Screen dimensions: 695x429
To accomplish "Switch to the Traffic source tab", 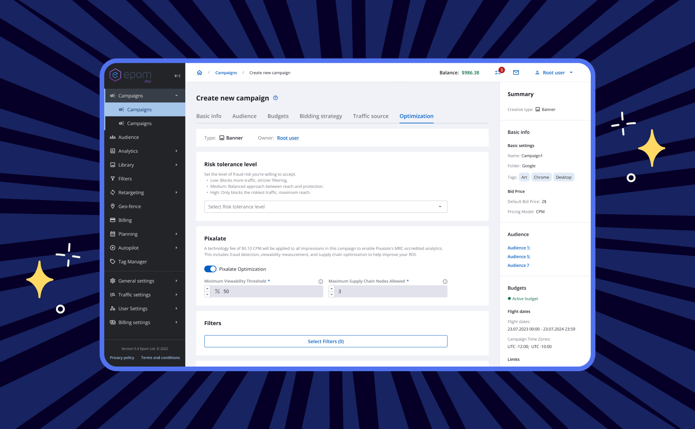I will 371,116.
